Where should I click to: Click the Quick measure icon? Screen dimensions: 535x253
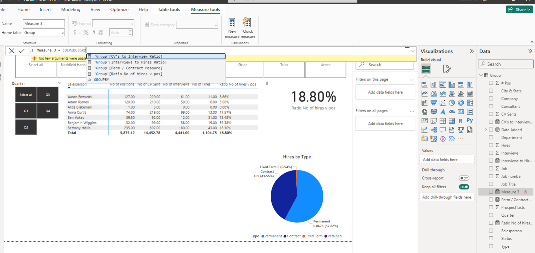[247, 23]
